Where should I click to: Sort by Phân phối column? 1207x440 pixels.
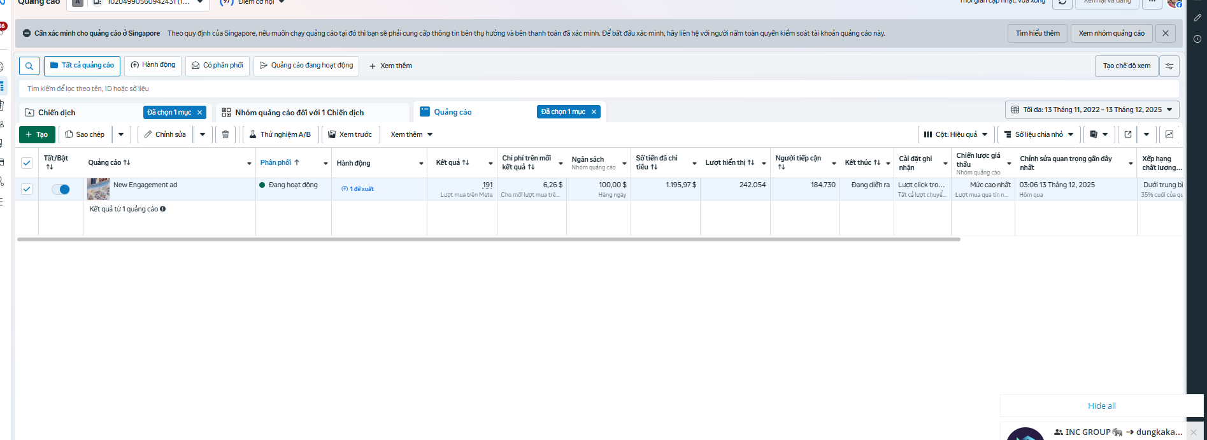pos(280,162)
